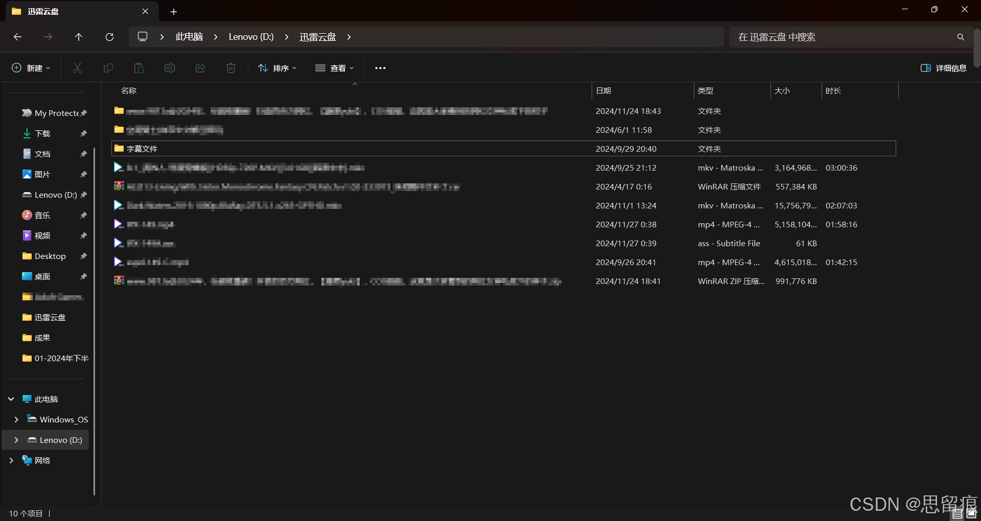Expand Lenovo (D:) under 此电脑

click(x=16, y=440)
